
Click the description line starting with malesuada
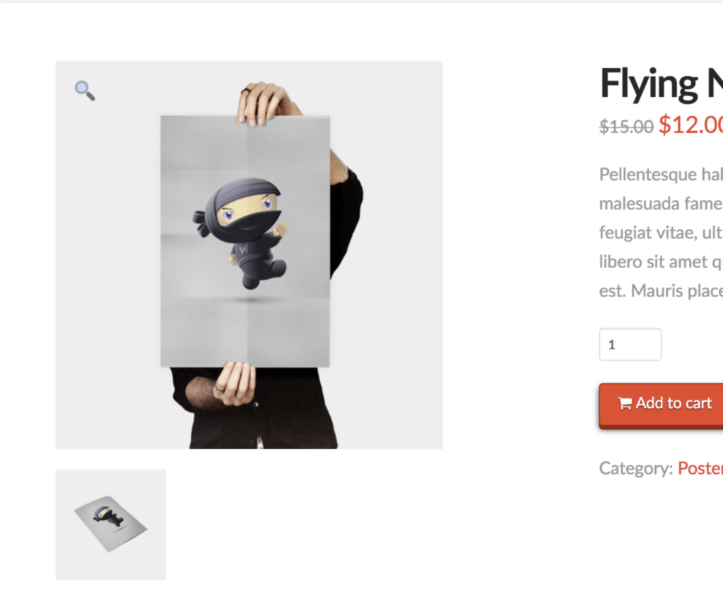point(661,204)
